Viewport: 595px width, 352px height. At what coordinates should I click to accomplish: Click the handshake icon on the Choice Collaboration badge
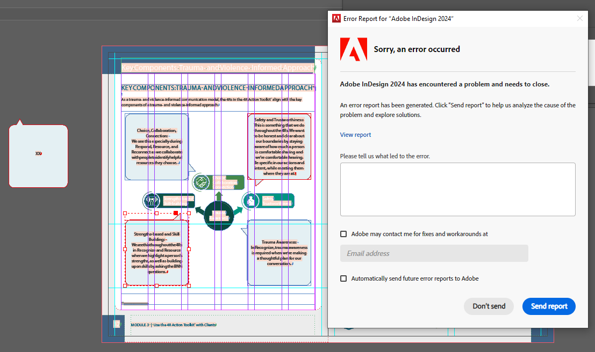(x=200, y=181)
